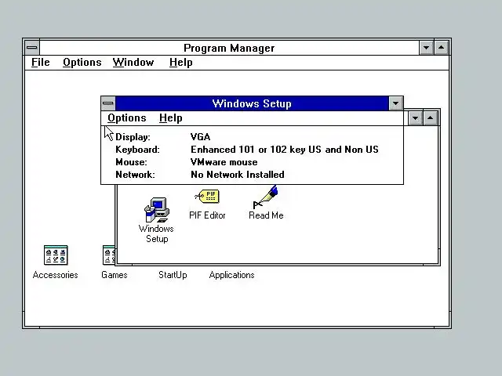Open Program Manager Options menu
Image resolution: width=502 pixels, height=376 pixels.
point(82,63)
